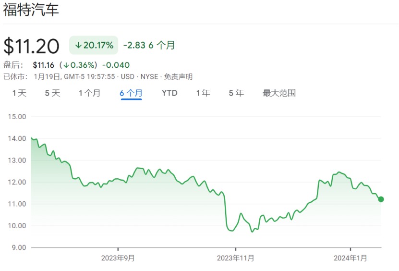Click the 2023年9月 axis label
The width and height of the screenshot is (399, 271).
pyautogui.click(x=118, y=258)
